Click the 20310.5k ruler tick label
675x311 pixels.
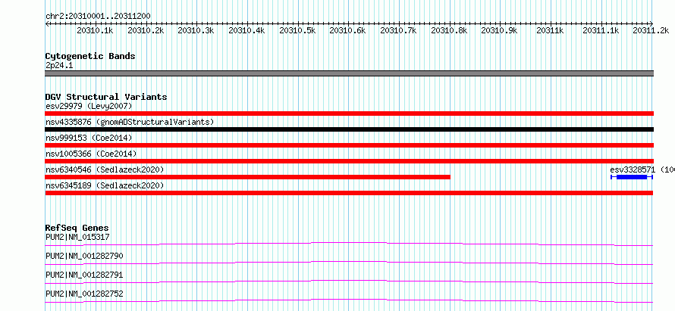(x=297, y=30)
